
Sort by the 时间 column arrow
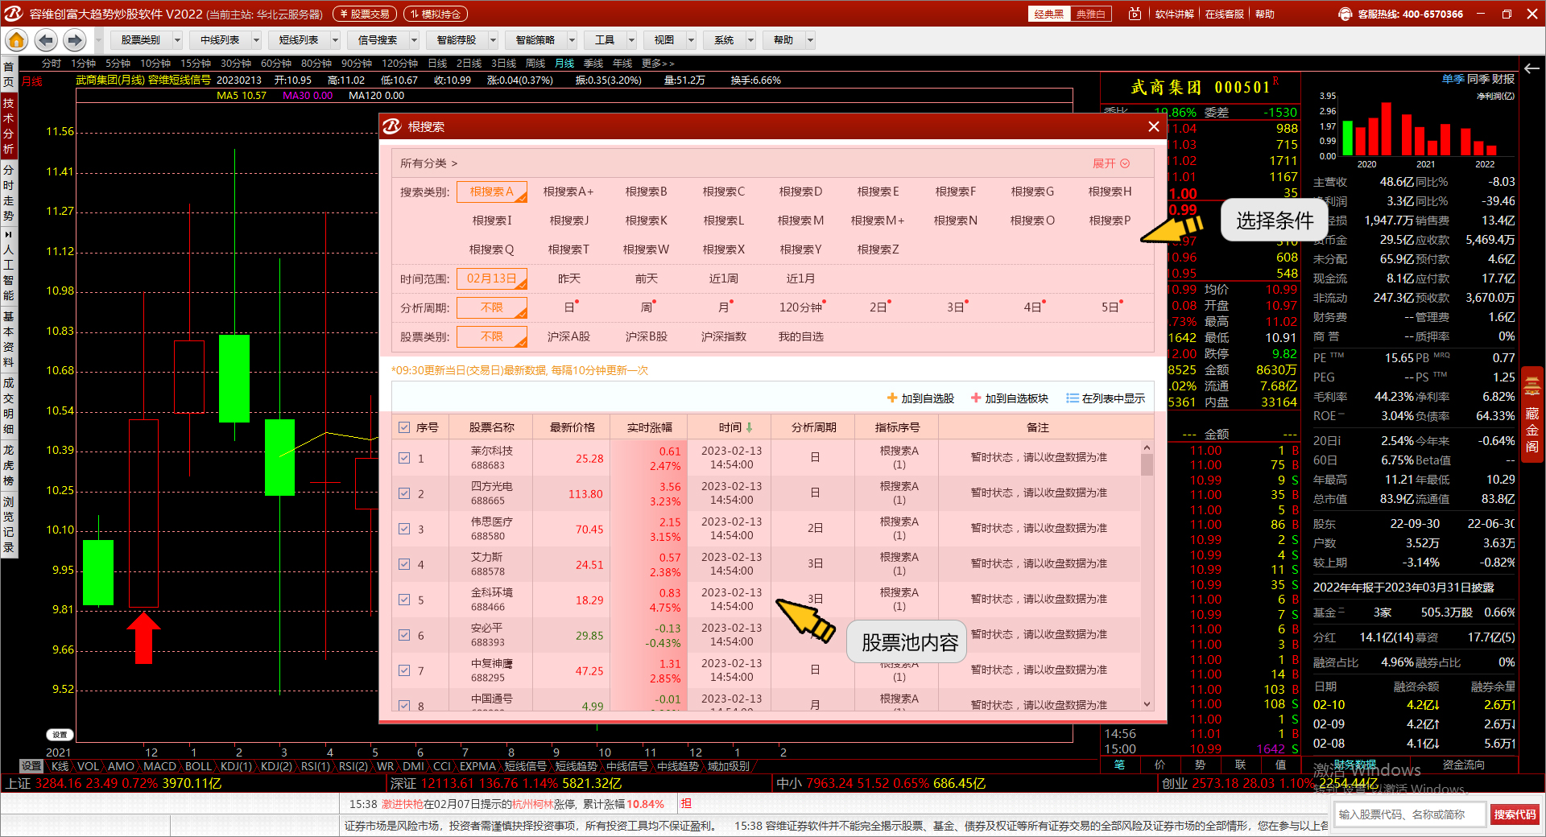pyautogui.click(x=750, y=427)
